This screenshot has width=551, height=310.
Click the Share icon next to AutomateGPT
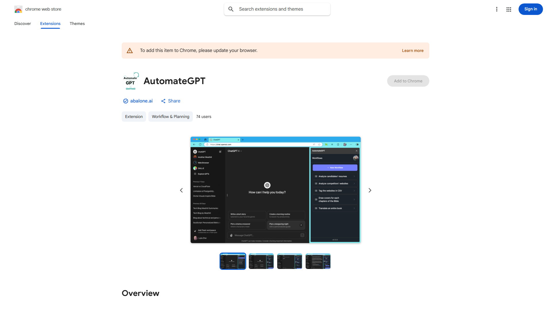[x=163, y=101]
